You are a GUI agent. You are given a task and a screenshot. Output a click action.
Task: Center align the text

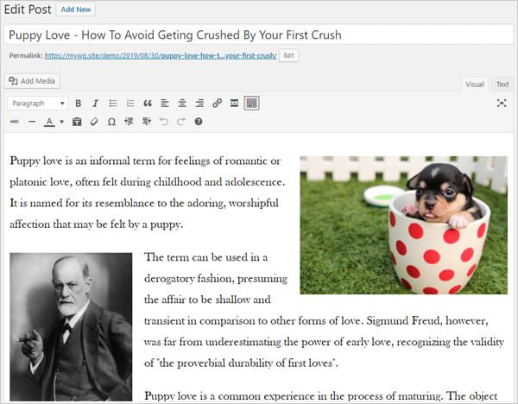182,104
